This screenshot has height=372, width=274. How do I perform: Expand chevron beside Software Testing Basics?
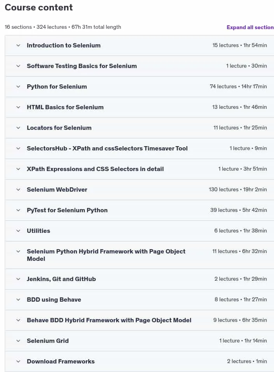[x=18, y=66]
